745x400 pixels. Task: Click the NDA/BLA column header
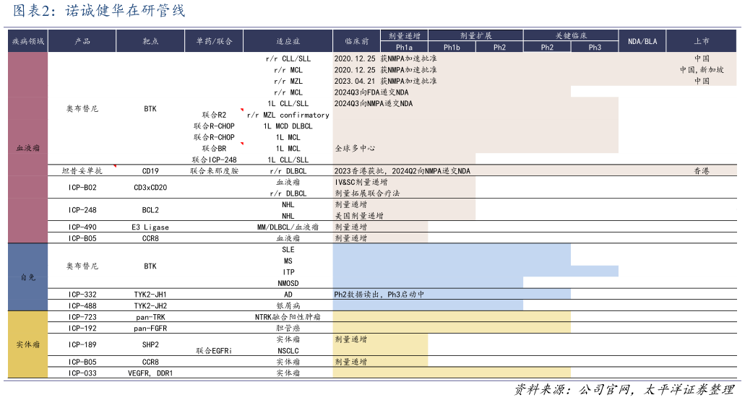[642, 41]
